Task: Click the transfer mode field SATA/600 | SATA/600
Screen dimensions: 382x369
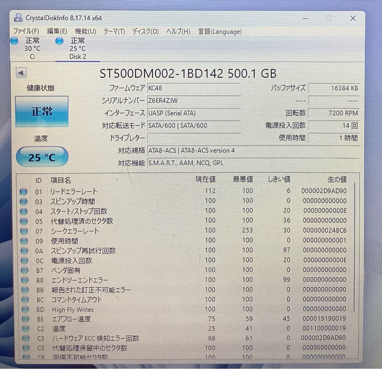Action: point(194,125)
